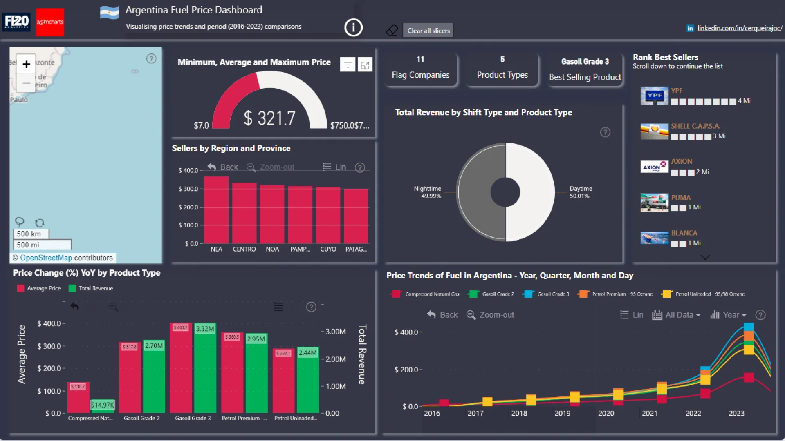Viewport: 785px width, 441px height.
Task: Select the BLANCA seller thumbnail
Action: pyautogui.click(x=654, y=238)
